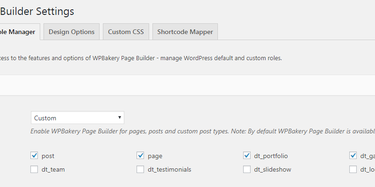Go to the Shortcode Mapper tab
The height and width of the screenshot is (187, 375).
185,32
